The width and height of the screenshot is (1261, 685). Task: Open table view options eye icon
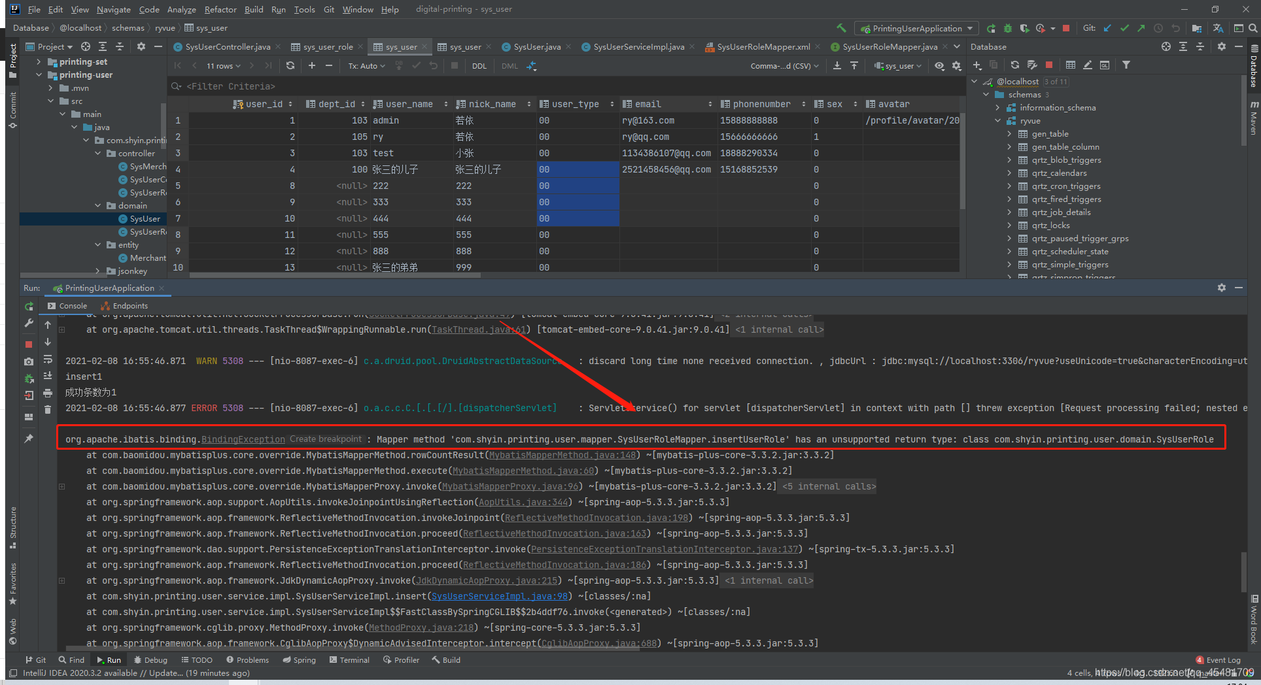click(939, 65)
